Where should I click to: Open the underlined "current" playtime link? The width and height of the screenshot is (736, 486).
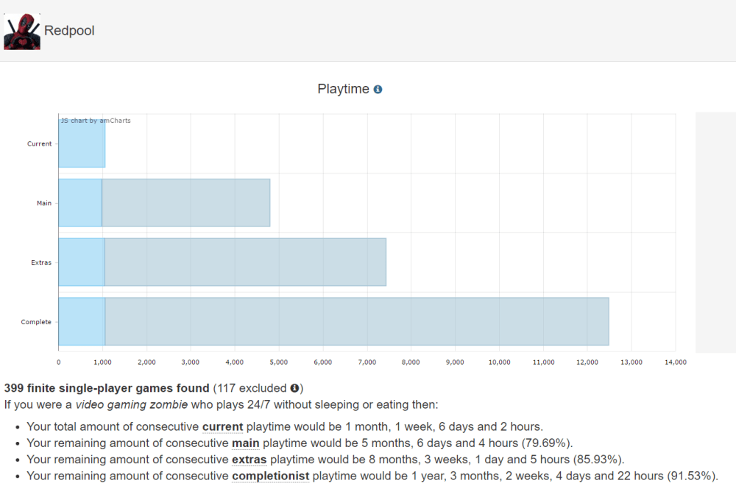(222, 426)
